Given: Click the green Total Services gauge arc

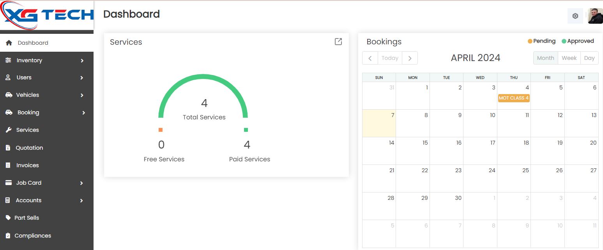Looking at the screenshot, I should [203, 77].
